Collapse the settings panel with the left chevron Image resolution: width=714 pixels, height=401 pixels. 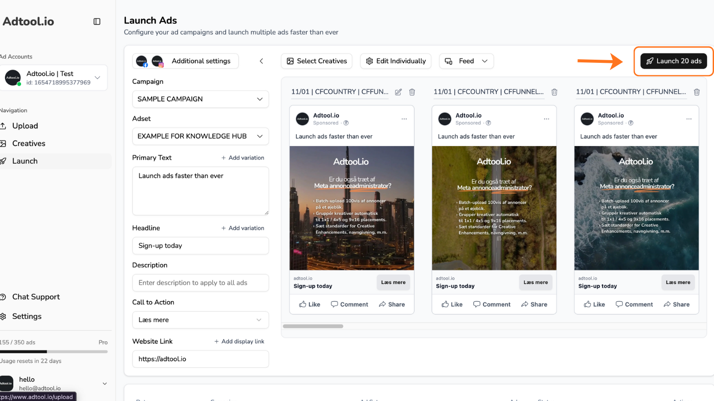click(262, 61)
